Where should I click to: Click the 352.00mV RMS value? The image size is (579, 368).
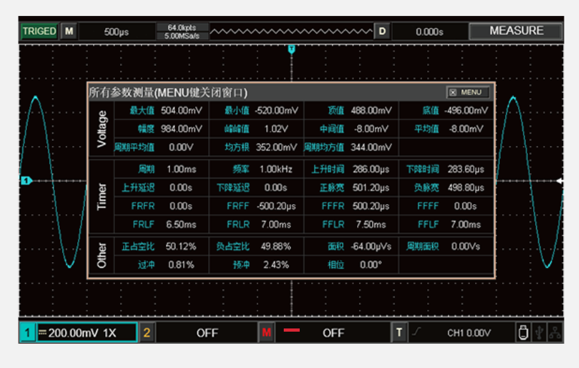[x=276, y=147]
